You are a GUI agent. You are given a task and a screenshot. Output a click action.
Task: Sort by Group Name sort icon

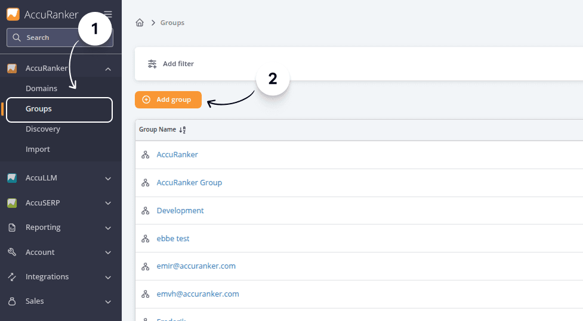click(x=182, y=130)
